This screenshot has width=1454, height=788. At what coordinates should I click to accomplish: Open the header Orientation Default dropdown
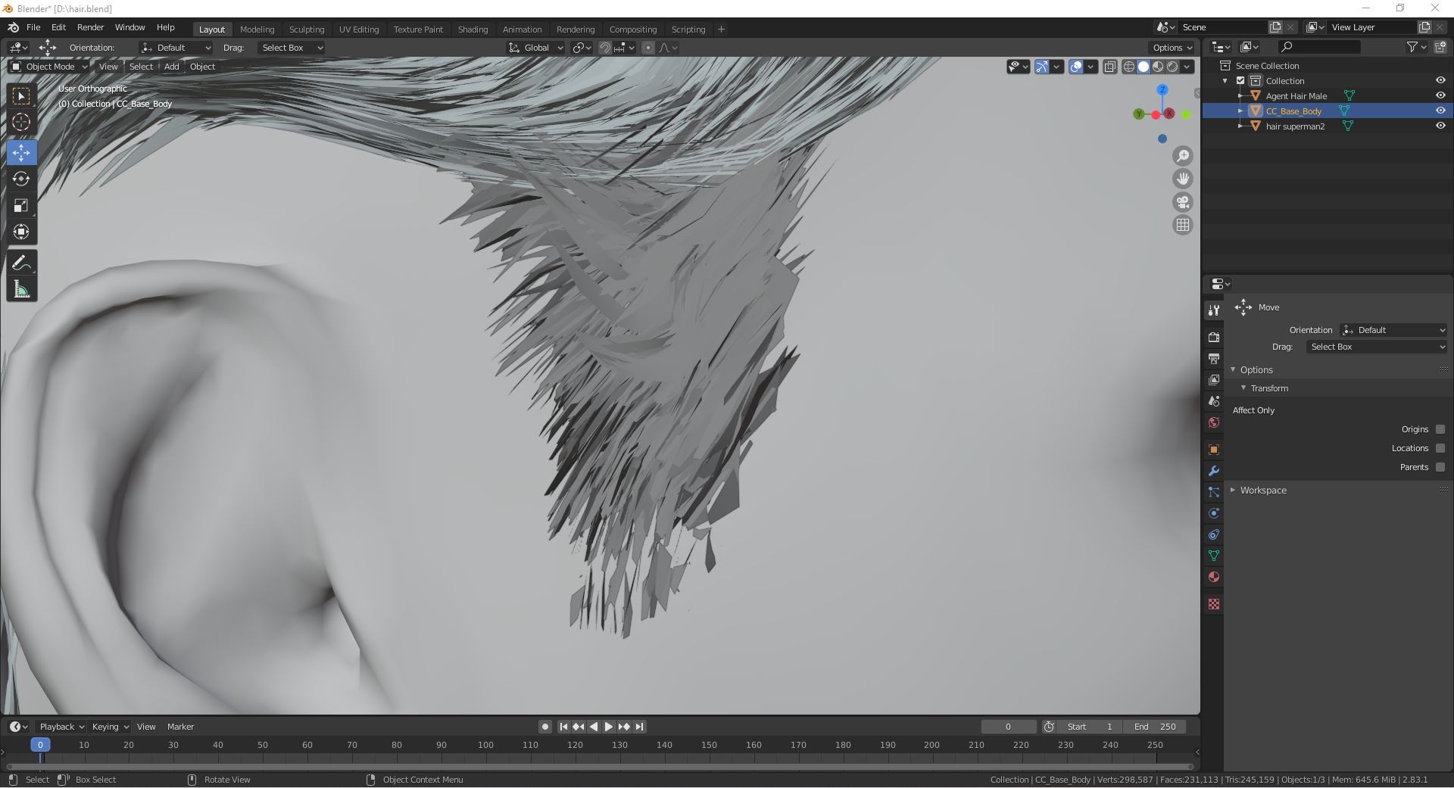[176, 48]
